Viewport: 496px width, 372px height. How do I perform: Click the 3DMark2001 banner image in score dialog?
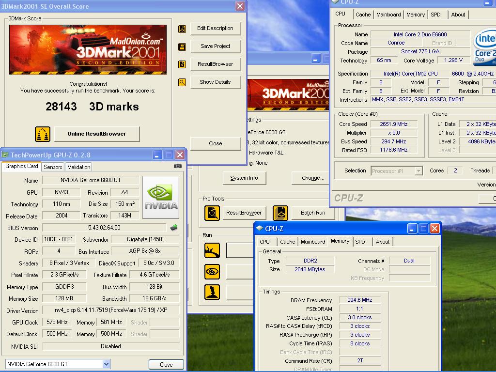click(88, 50)
